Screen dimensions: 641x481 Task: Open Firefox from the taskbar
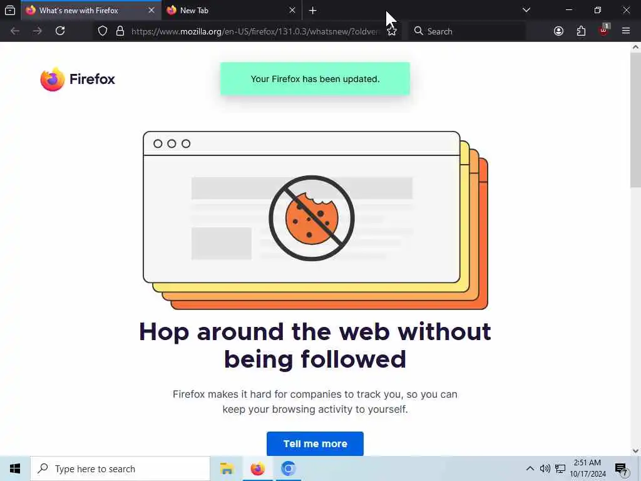pos(257,468)
